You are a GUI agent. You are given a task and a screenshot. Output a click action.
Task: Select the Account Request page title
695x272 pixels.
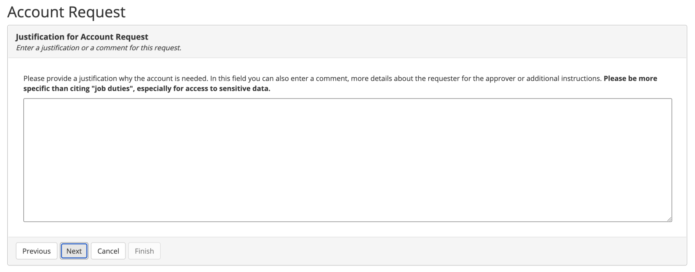tap(66, 12)
